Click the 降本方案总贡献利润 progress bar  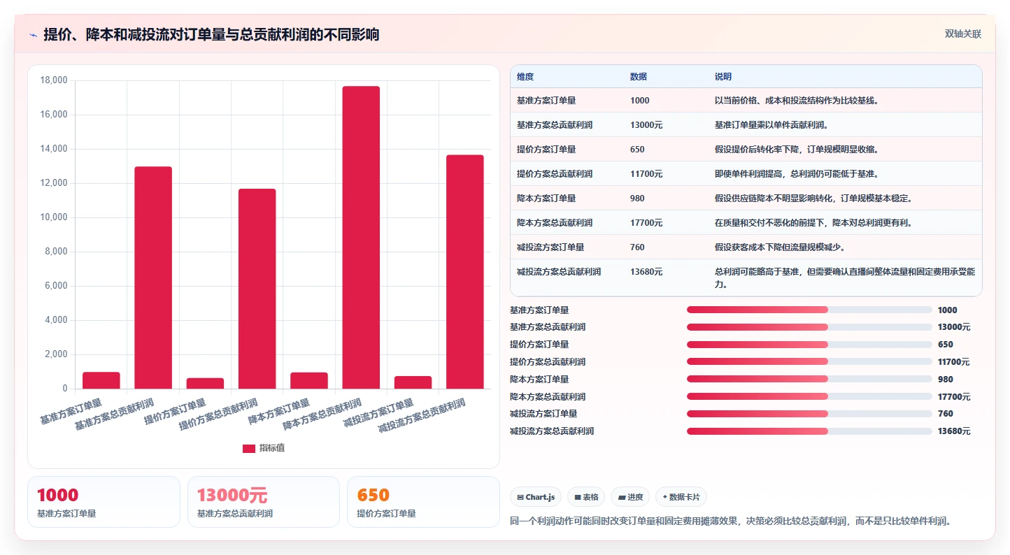tap(809, 396)
